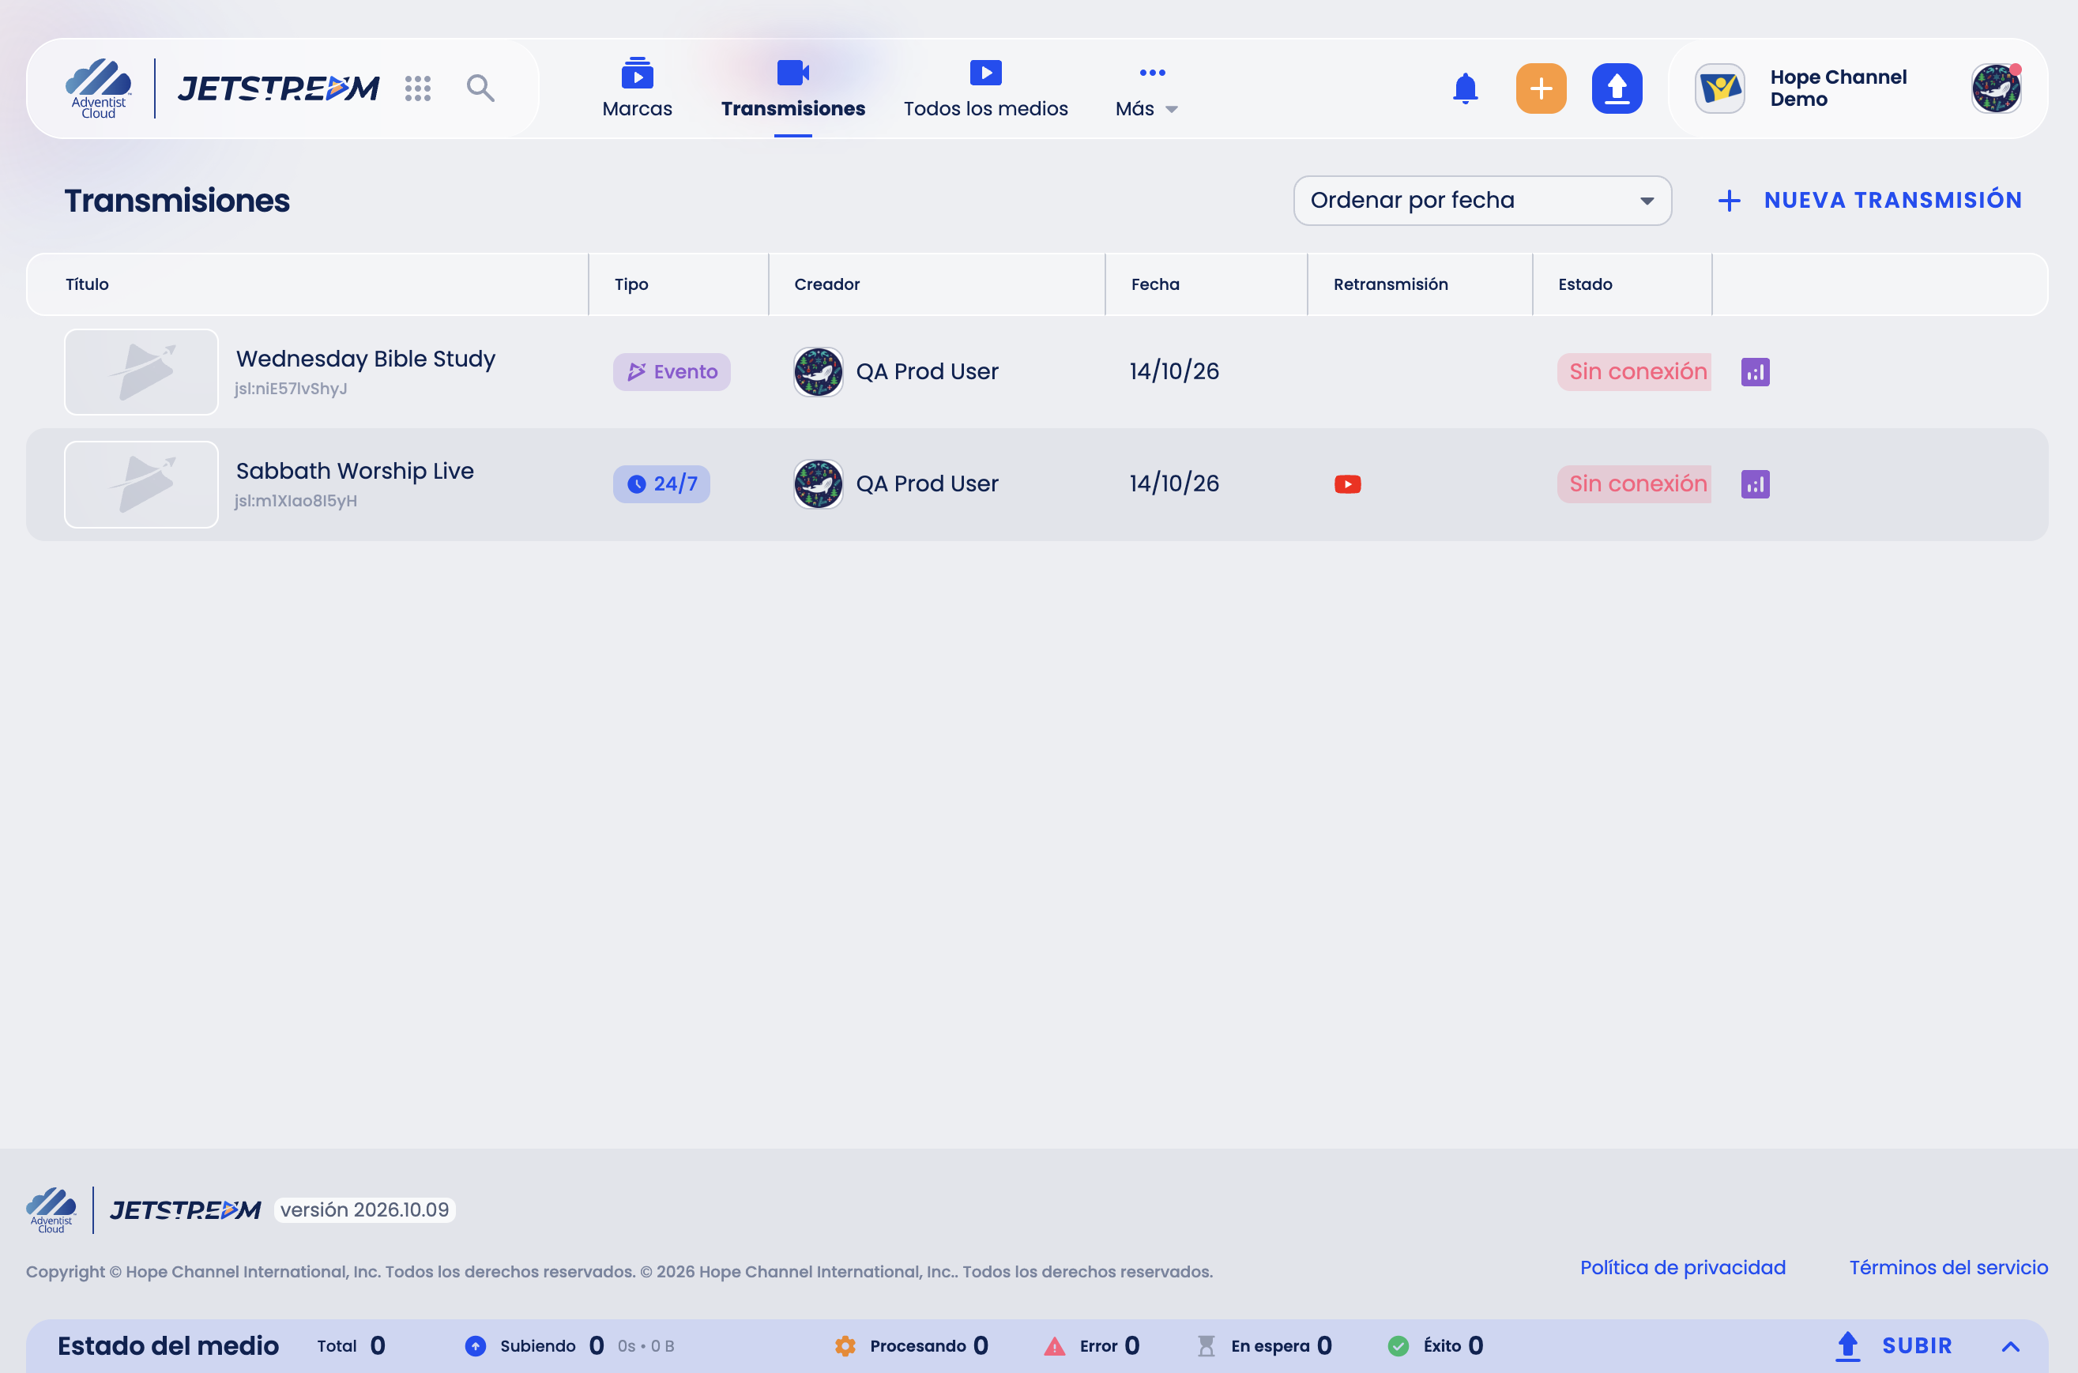This screenshot has width=2078, height=1373.
Task: Open the user profile avatar menu
Action: [x=1996, y=88]
